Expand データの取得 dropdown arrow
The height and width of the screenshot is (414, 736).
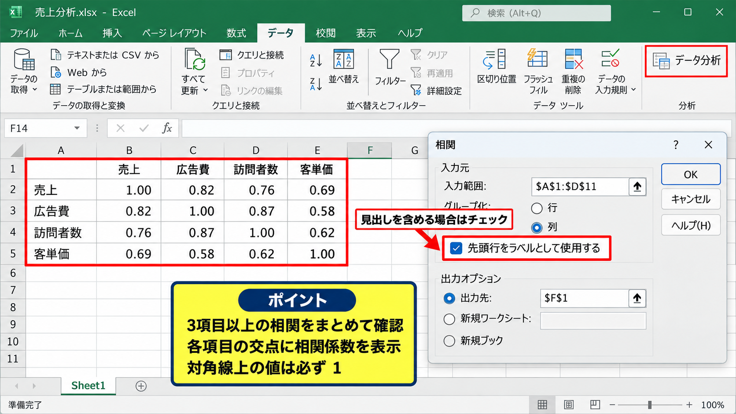tap(35, 90)
